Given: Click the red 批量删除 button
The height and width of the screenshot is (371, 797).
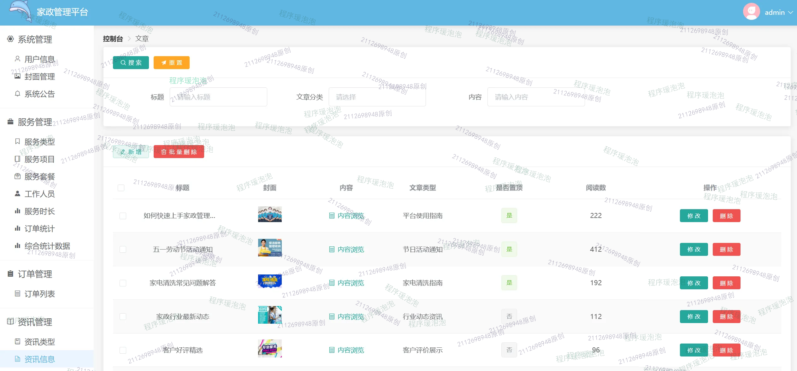Looking at the screenshot, I should coord(179,152).
